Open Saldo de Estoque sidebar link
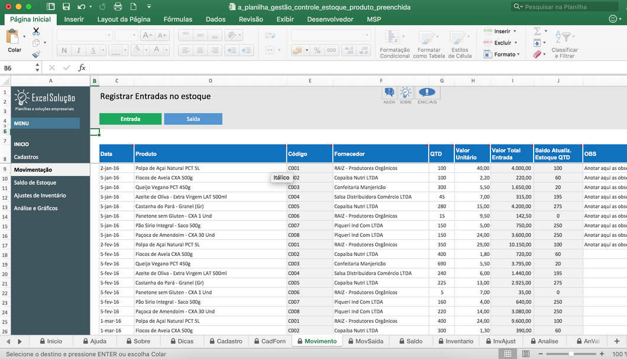Screen dimensions: 627x359 (35, 182)
